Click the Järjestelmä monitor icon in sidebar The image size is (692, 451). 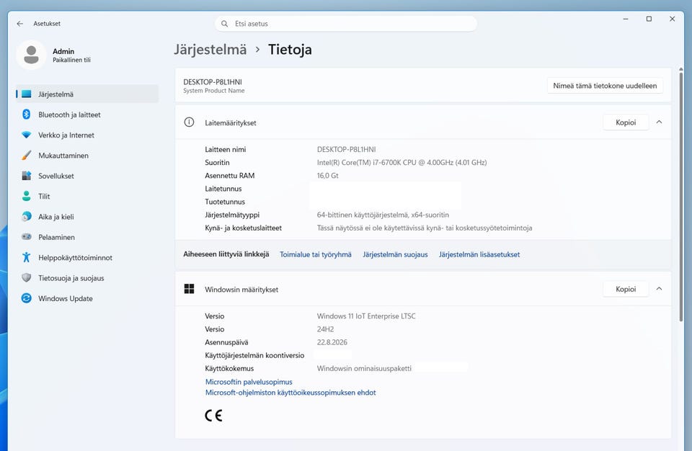[x=27, y=94]
